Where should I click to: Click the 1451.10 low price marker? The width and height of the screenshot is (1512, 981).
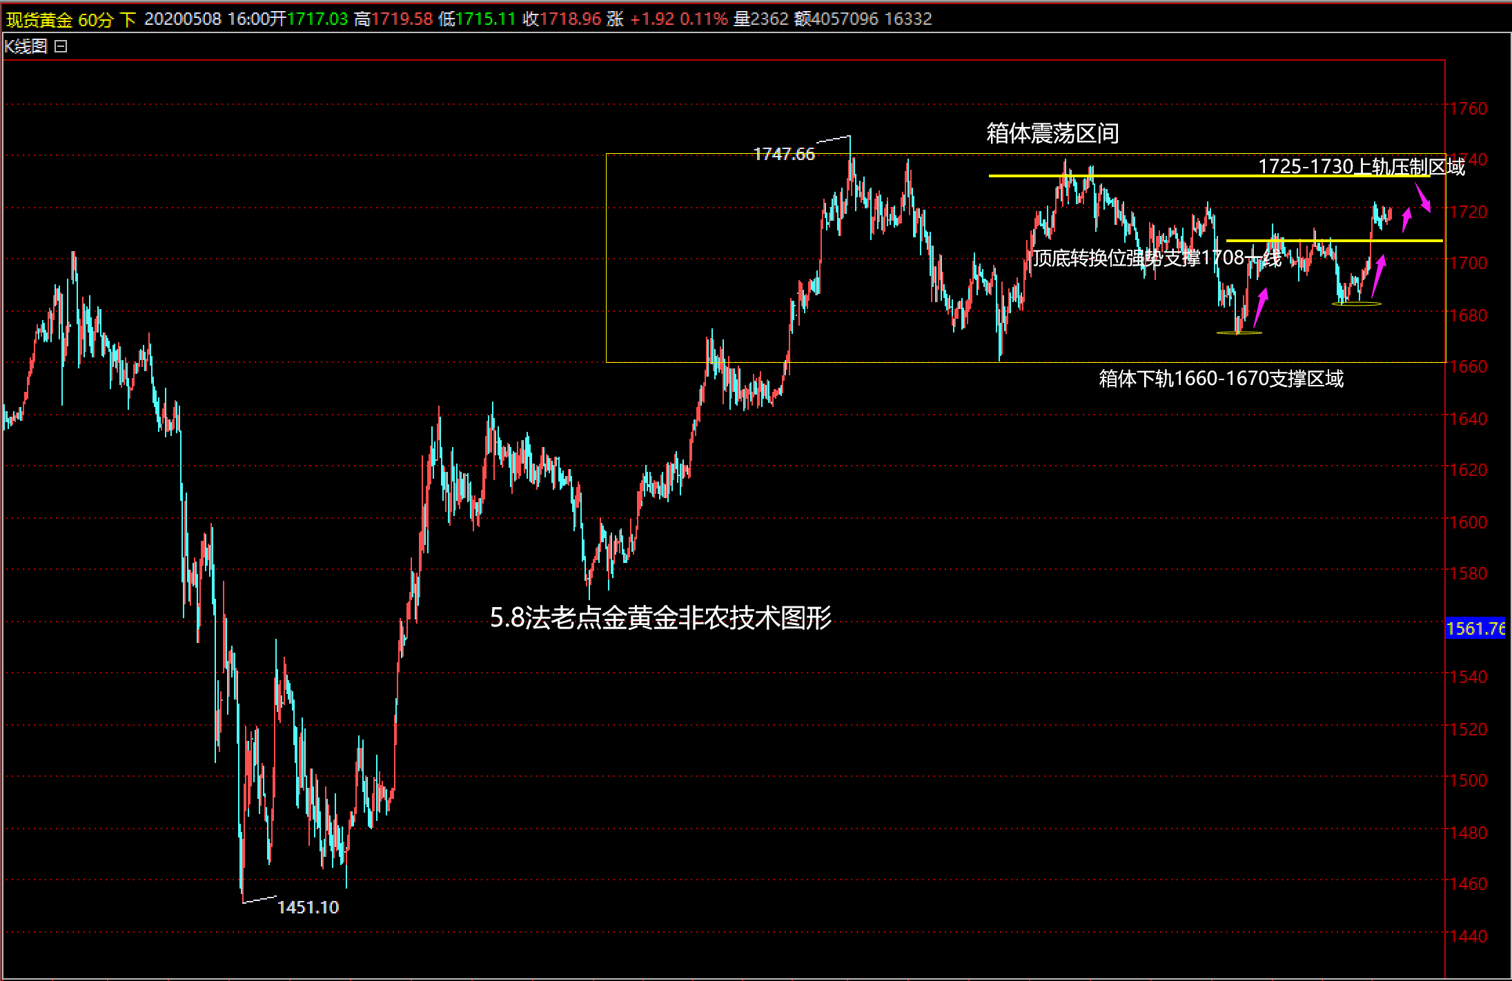click(x=308, y=907)
